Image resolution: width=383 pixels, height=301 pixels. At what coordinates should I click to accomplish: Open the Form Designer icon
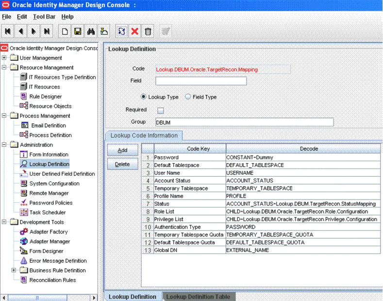click(x=24, y=251)
